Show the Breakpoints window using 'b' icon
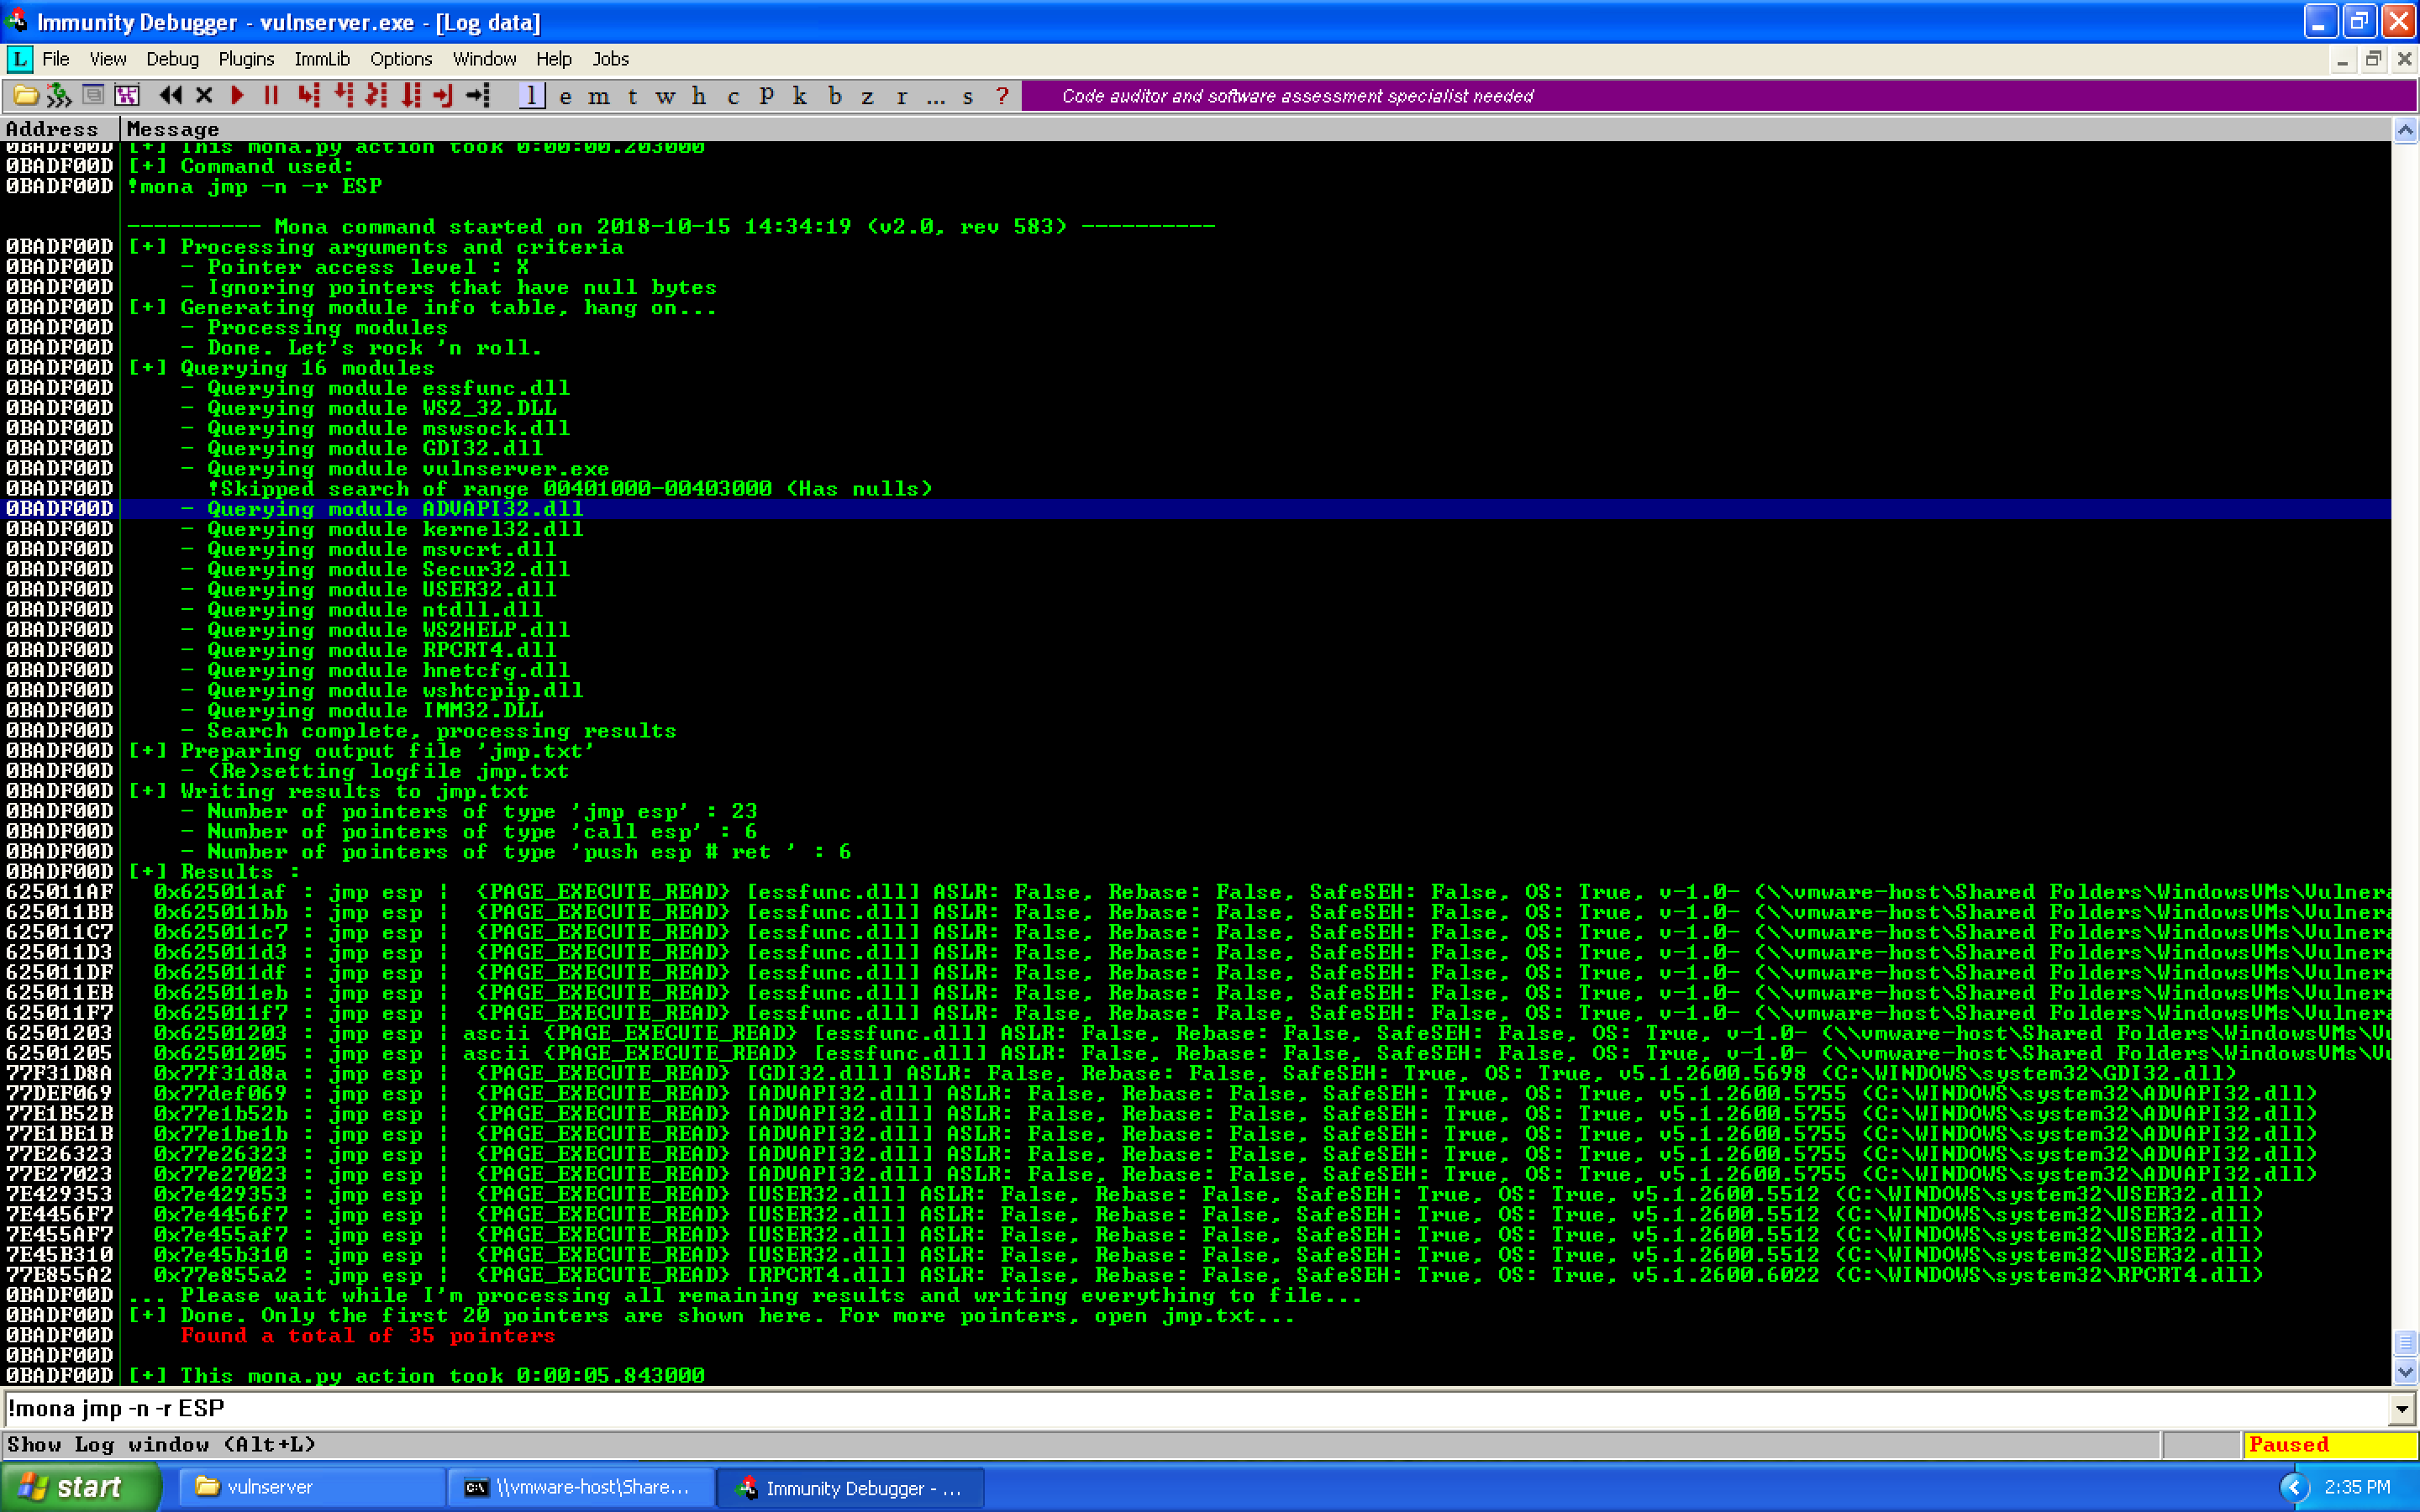The width and height of the screenshot is (2420, 1512). pyautogui.click(x=833, y=96)
